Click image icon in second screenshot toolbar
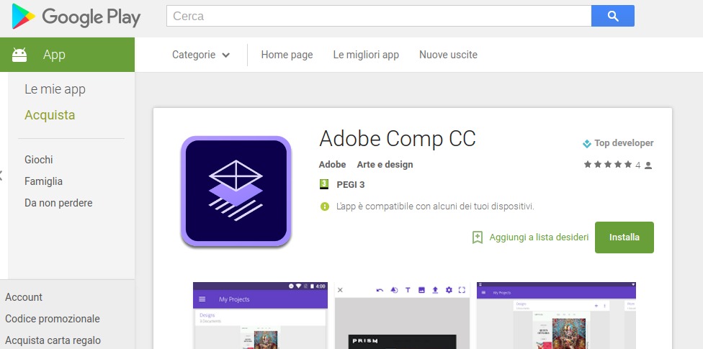 click(421, 290)
